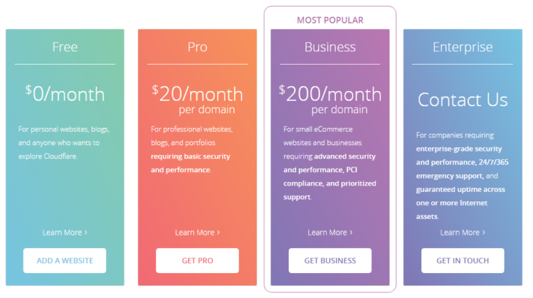Click the Free plan description text
The width and height of the screenshot is (533, 298).
[x=64, y=143]
